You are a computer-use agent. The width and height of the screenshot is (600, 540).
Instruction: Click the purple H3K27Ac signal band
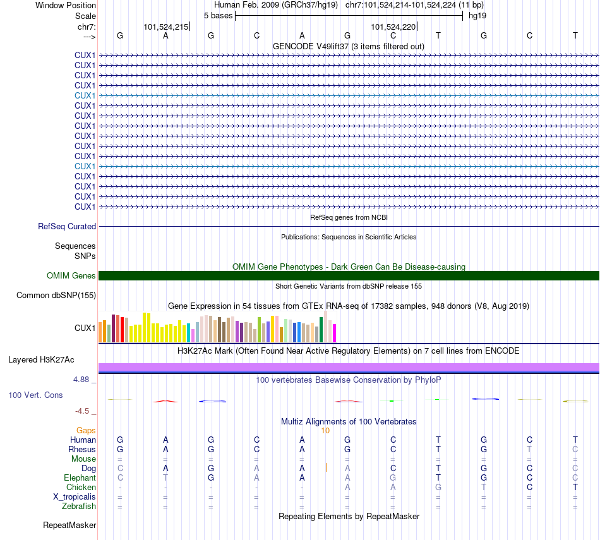coord(349,367)
